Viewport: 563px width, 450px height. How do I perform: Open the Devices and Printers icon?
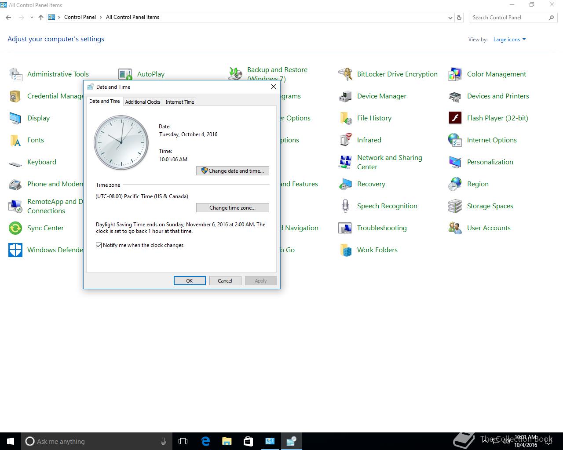tap(455, 96)
